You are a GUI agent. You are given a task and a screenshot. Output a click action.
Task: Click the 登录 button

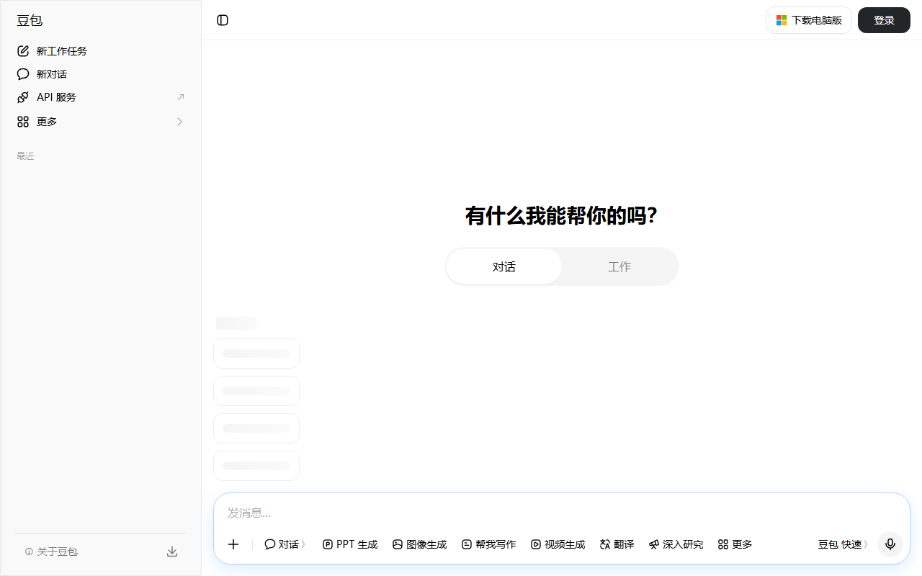point(884,20)
